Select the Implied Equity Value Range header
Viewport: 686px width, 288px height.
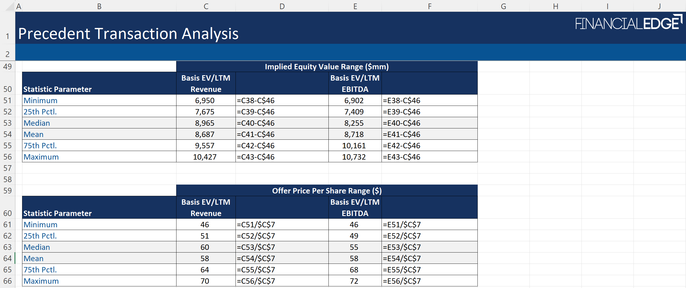tap(327, 67)
